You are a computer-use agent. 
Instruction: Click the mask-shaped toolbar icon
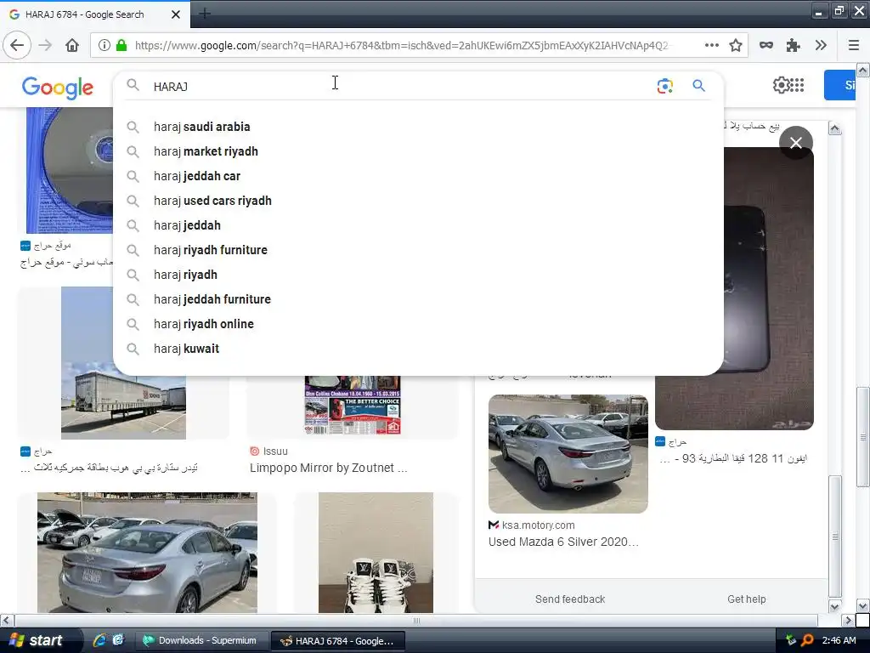pos(766,45)
